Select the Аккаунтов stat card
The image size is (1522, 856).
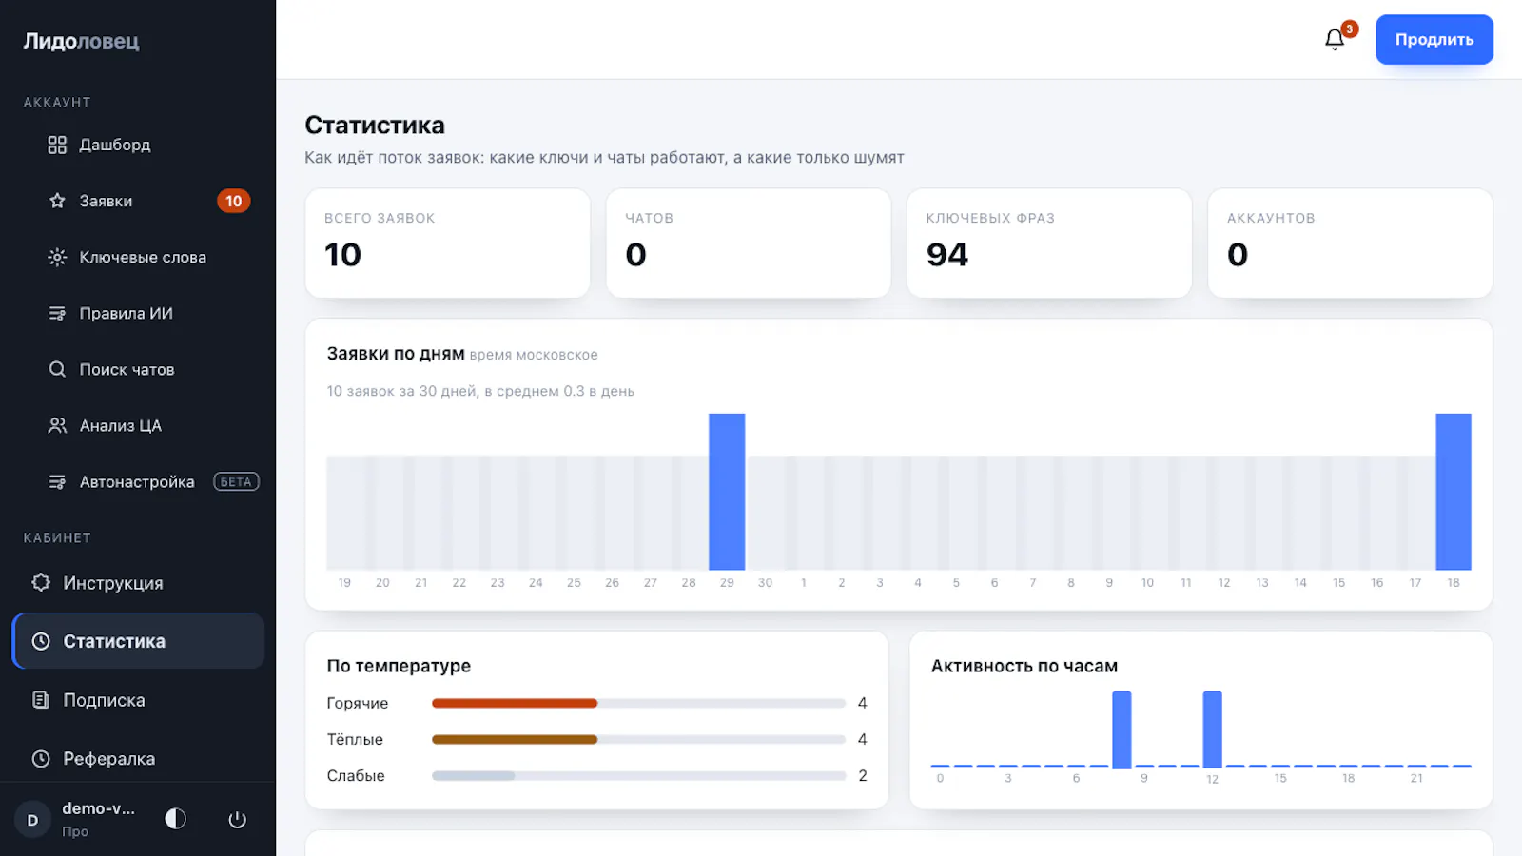click(x=1350, y=243)
